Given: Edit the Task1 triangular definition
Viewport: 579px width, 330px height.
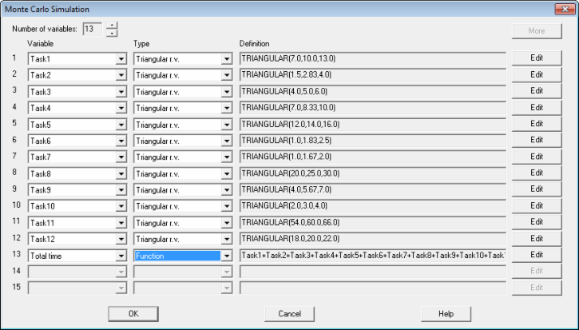Looking at the screenshot, I should click(537, 58).
